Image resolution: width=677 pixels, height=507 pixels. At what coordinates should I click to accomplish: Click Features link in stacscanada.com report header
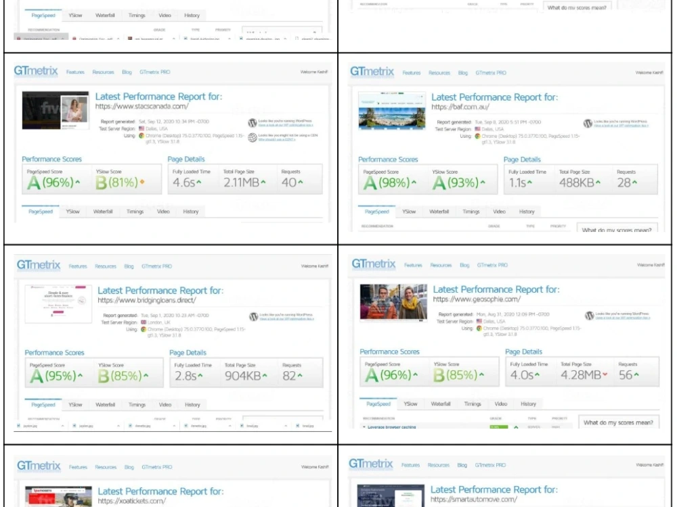click(x=75, y=72)
